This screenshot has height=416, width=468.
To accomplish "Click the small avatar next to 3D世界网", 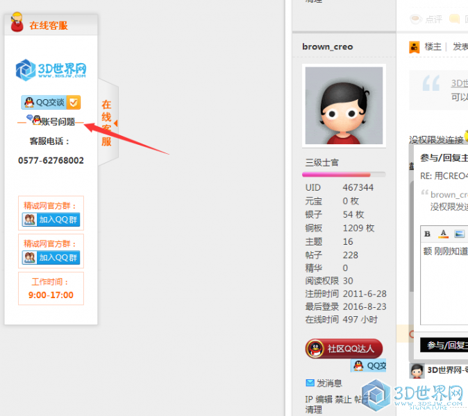I will (417, 371).
